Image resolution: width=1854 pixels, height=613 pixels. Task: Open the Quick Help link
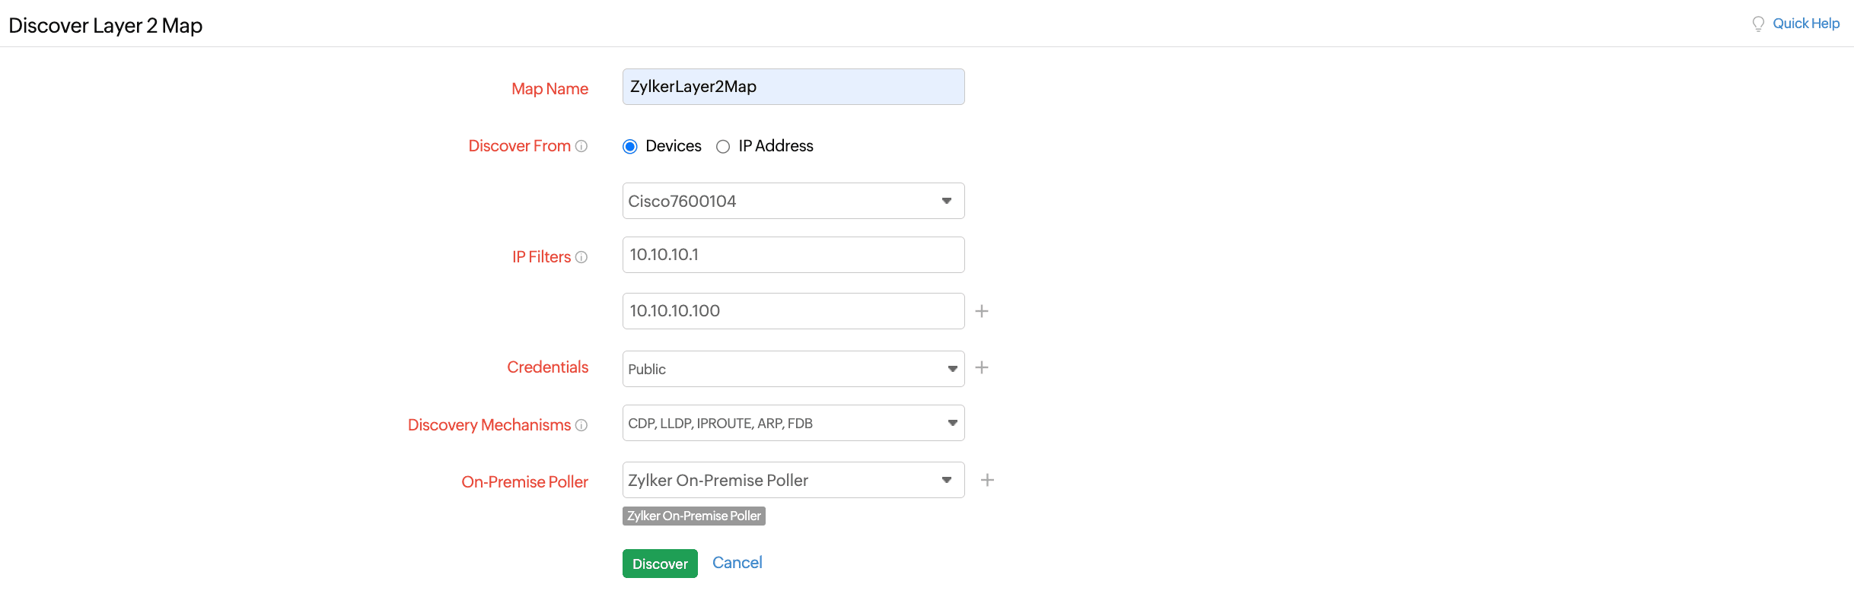tap(1805, 24)
